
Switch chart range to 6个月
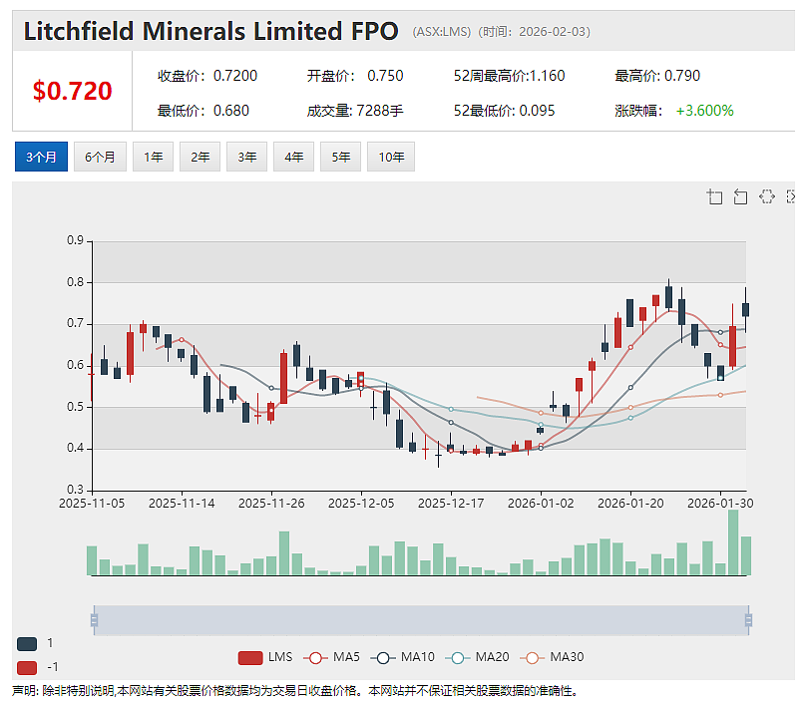point(100,157)
